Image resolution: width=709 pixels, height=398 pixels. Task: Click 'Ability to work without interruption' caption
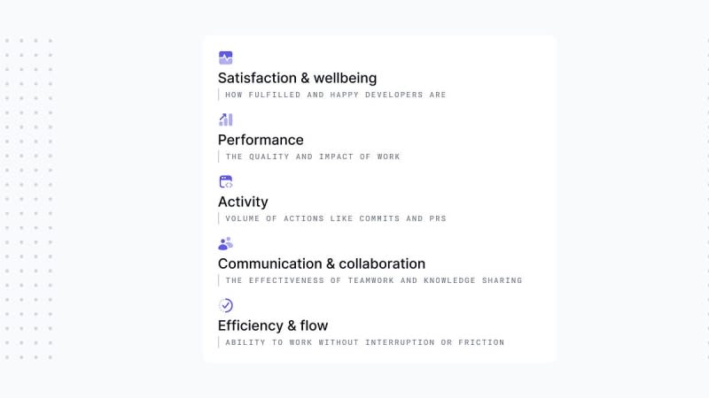click(364, 342)
